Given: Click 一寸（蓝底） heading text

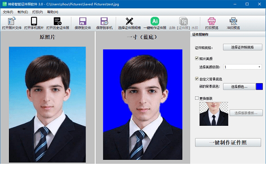Looking at the screenshot, I should point(142,37).
